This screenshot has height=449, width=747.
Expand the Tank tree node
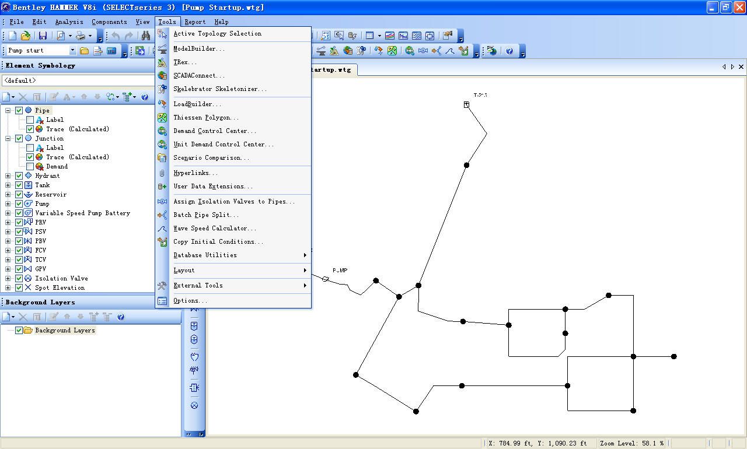pyautogui.click(x=8, y=185)
